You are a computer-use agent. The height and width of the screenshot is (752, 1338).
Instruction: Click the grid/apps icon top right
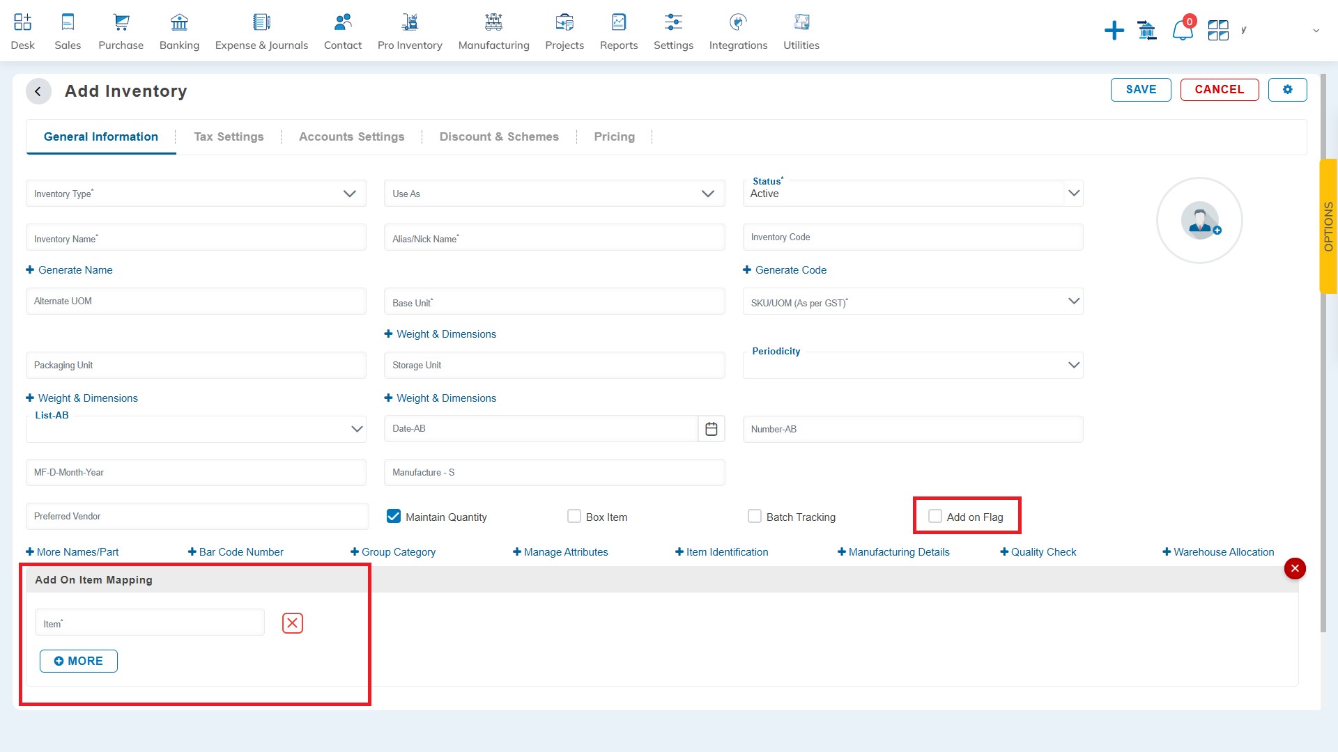point(1217,29)
